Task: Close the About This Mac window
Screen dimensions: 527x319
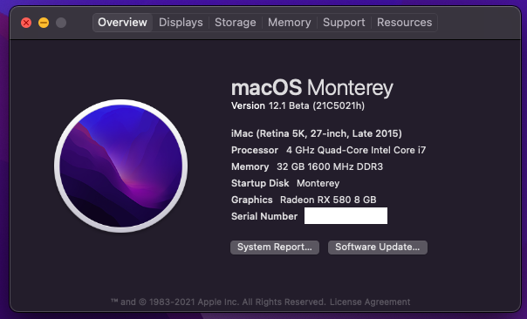Action: coord(26,23)
